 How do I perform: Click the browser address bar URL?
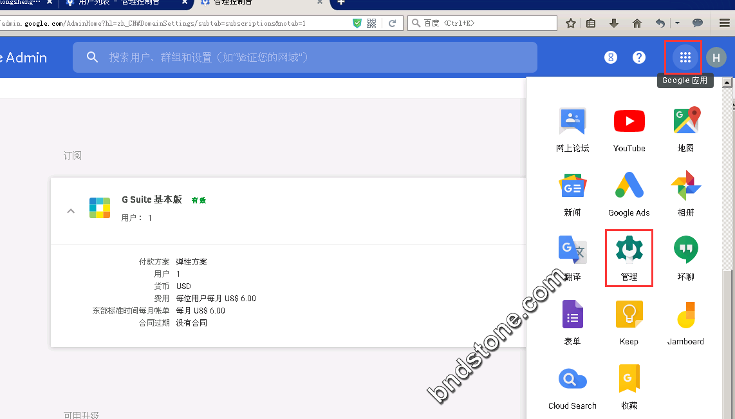(153, 23)
